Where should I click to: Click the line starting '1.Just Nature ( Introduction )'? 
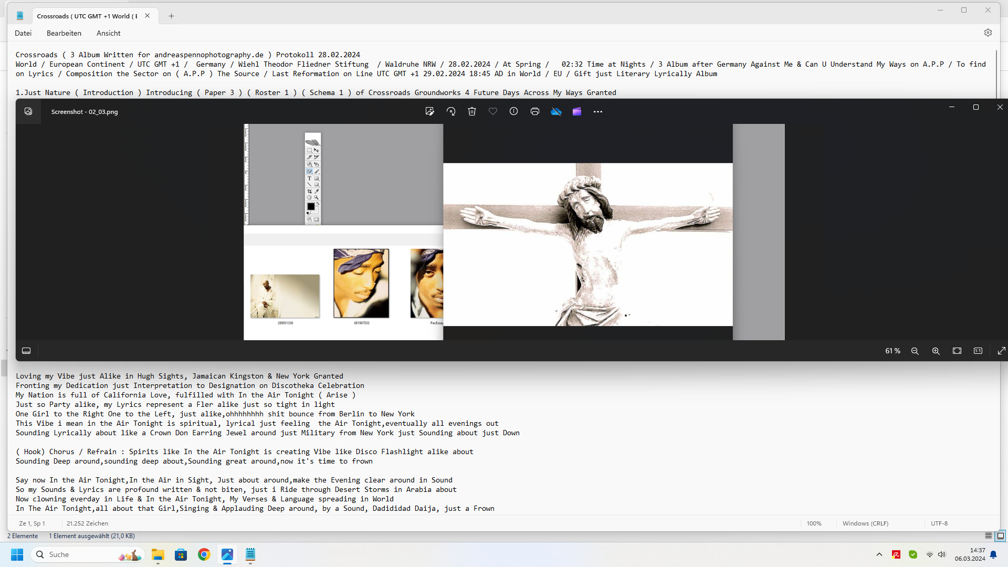point(316,92)
